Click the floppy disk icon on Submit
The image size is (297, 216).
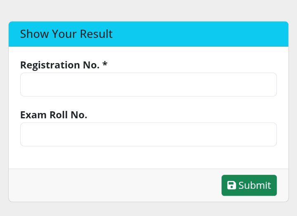(231, 185)
